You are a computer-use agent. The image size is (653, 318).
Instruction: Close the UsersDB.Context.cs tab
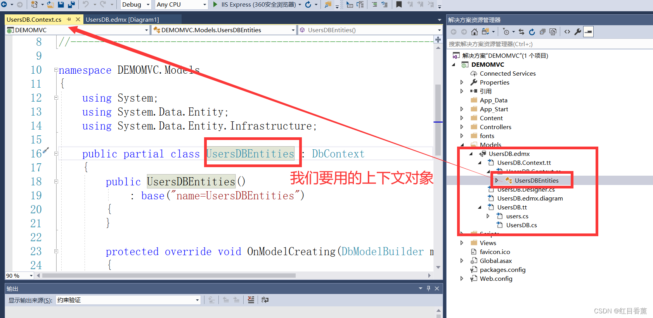click(x=78, y=19)
